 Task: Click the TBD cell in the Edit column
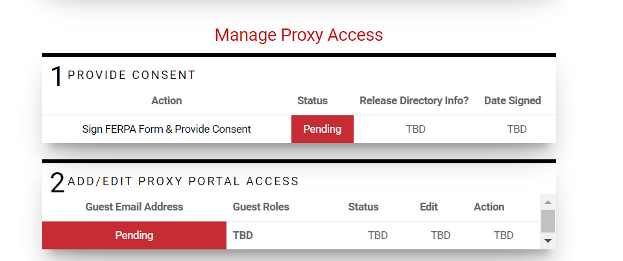click(441, 235)
